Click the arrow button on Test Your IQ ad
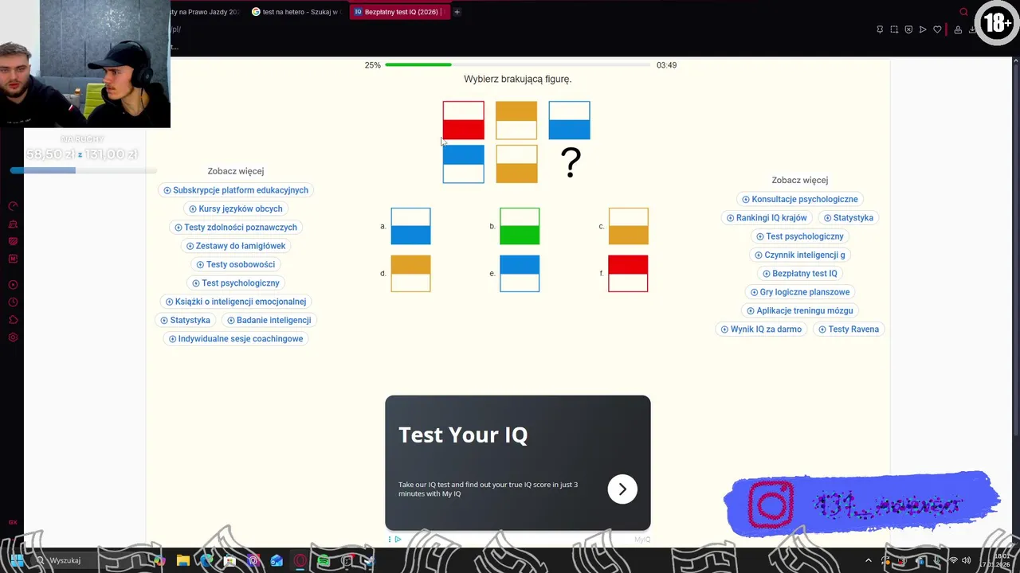1020x573 pixels. [x=622, y=489]
